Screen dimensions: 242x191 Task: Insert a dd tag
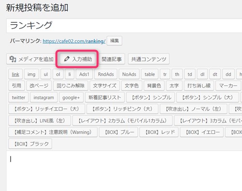(x=228, y=74)
